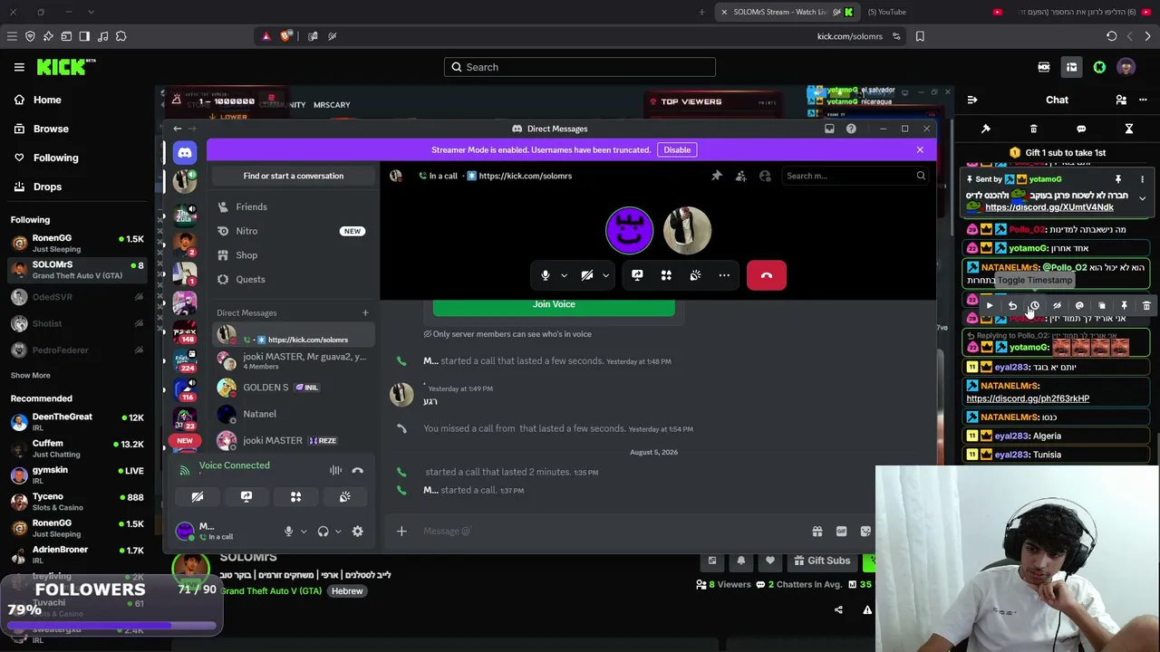Image resolution: width=1160 pixels, height=652 pixels.
Task: Click the chat bubble icon under Chat
Action: pyautogui.click(x=1081, y=129)
